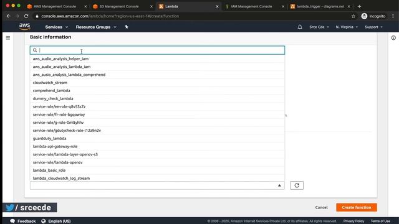The image size is (399, 224).
Task: Focus the role search input field
Action: coord(157,50)
